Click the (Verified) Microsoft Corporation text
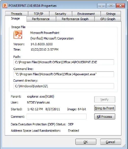Image resolution: width=128 pixels, height=149 pixels. (52, 38)
